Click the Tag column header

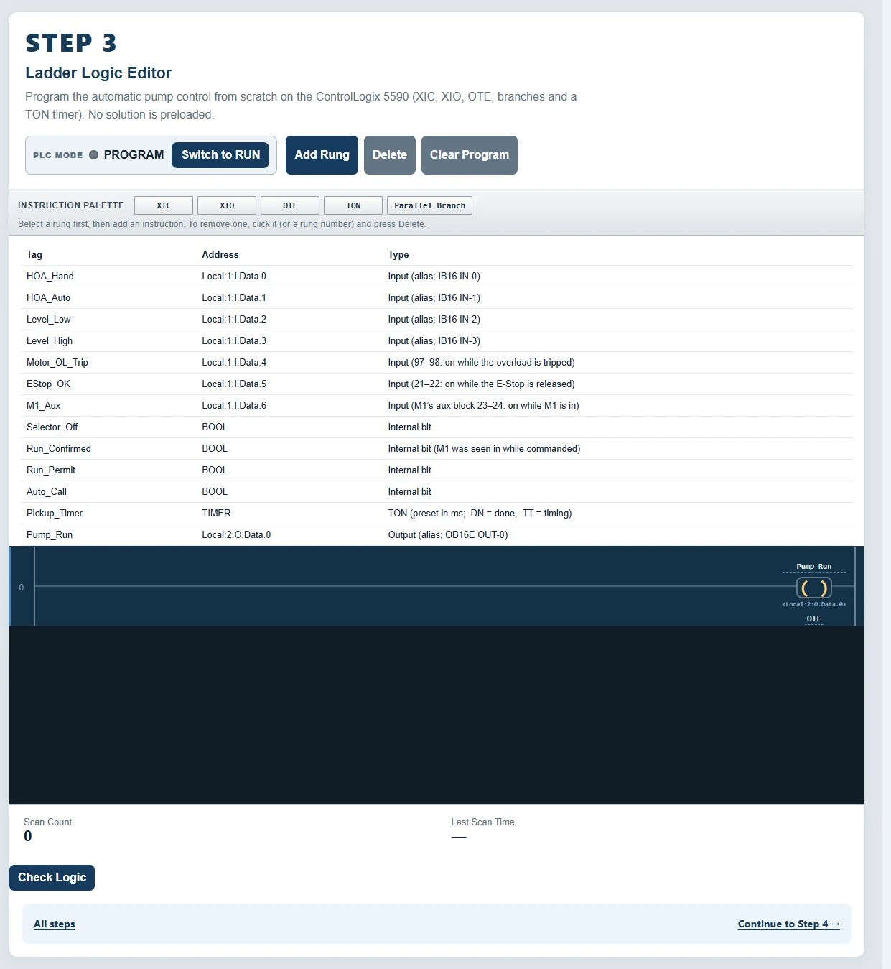pyautogui.click(x=34, y=255)
